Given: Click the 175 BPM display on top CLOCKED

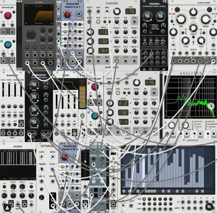Looking at the screenshot, I should click(130, 11).
